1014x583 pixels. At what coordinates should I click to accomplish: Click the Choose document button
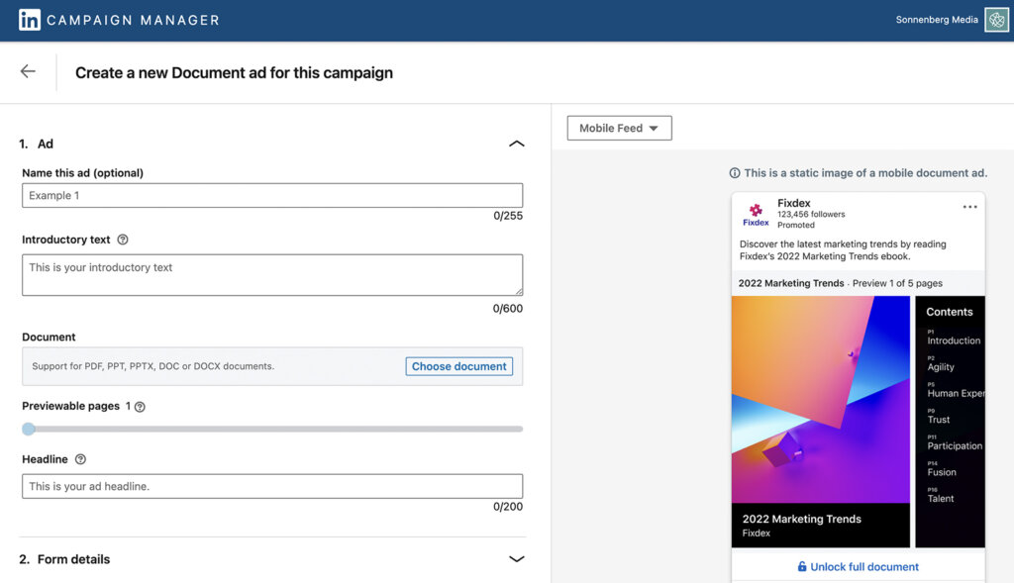pyautogui.click(x=458, y=365)
